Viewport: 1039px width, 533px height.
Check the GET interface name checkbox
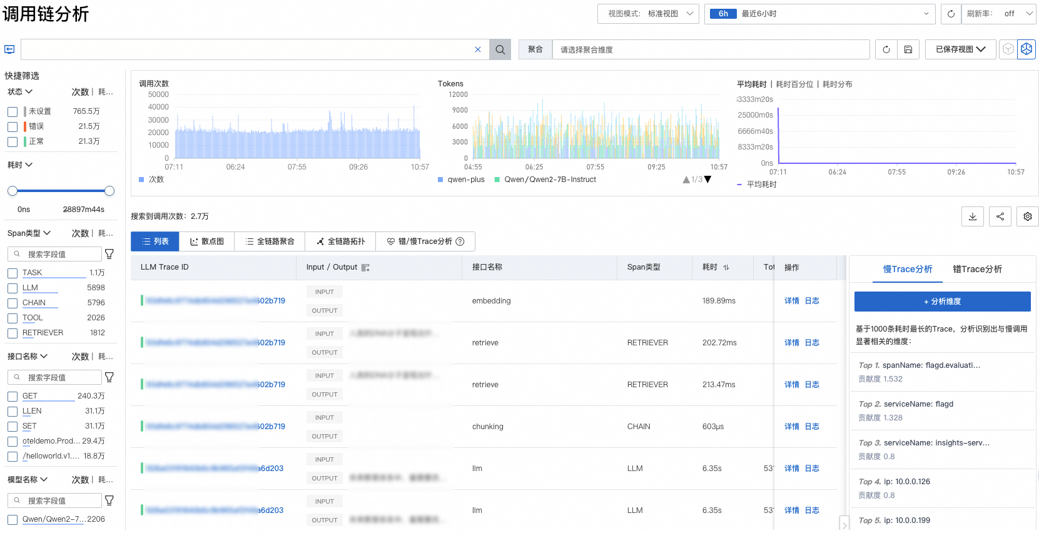(13, 397)
